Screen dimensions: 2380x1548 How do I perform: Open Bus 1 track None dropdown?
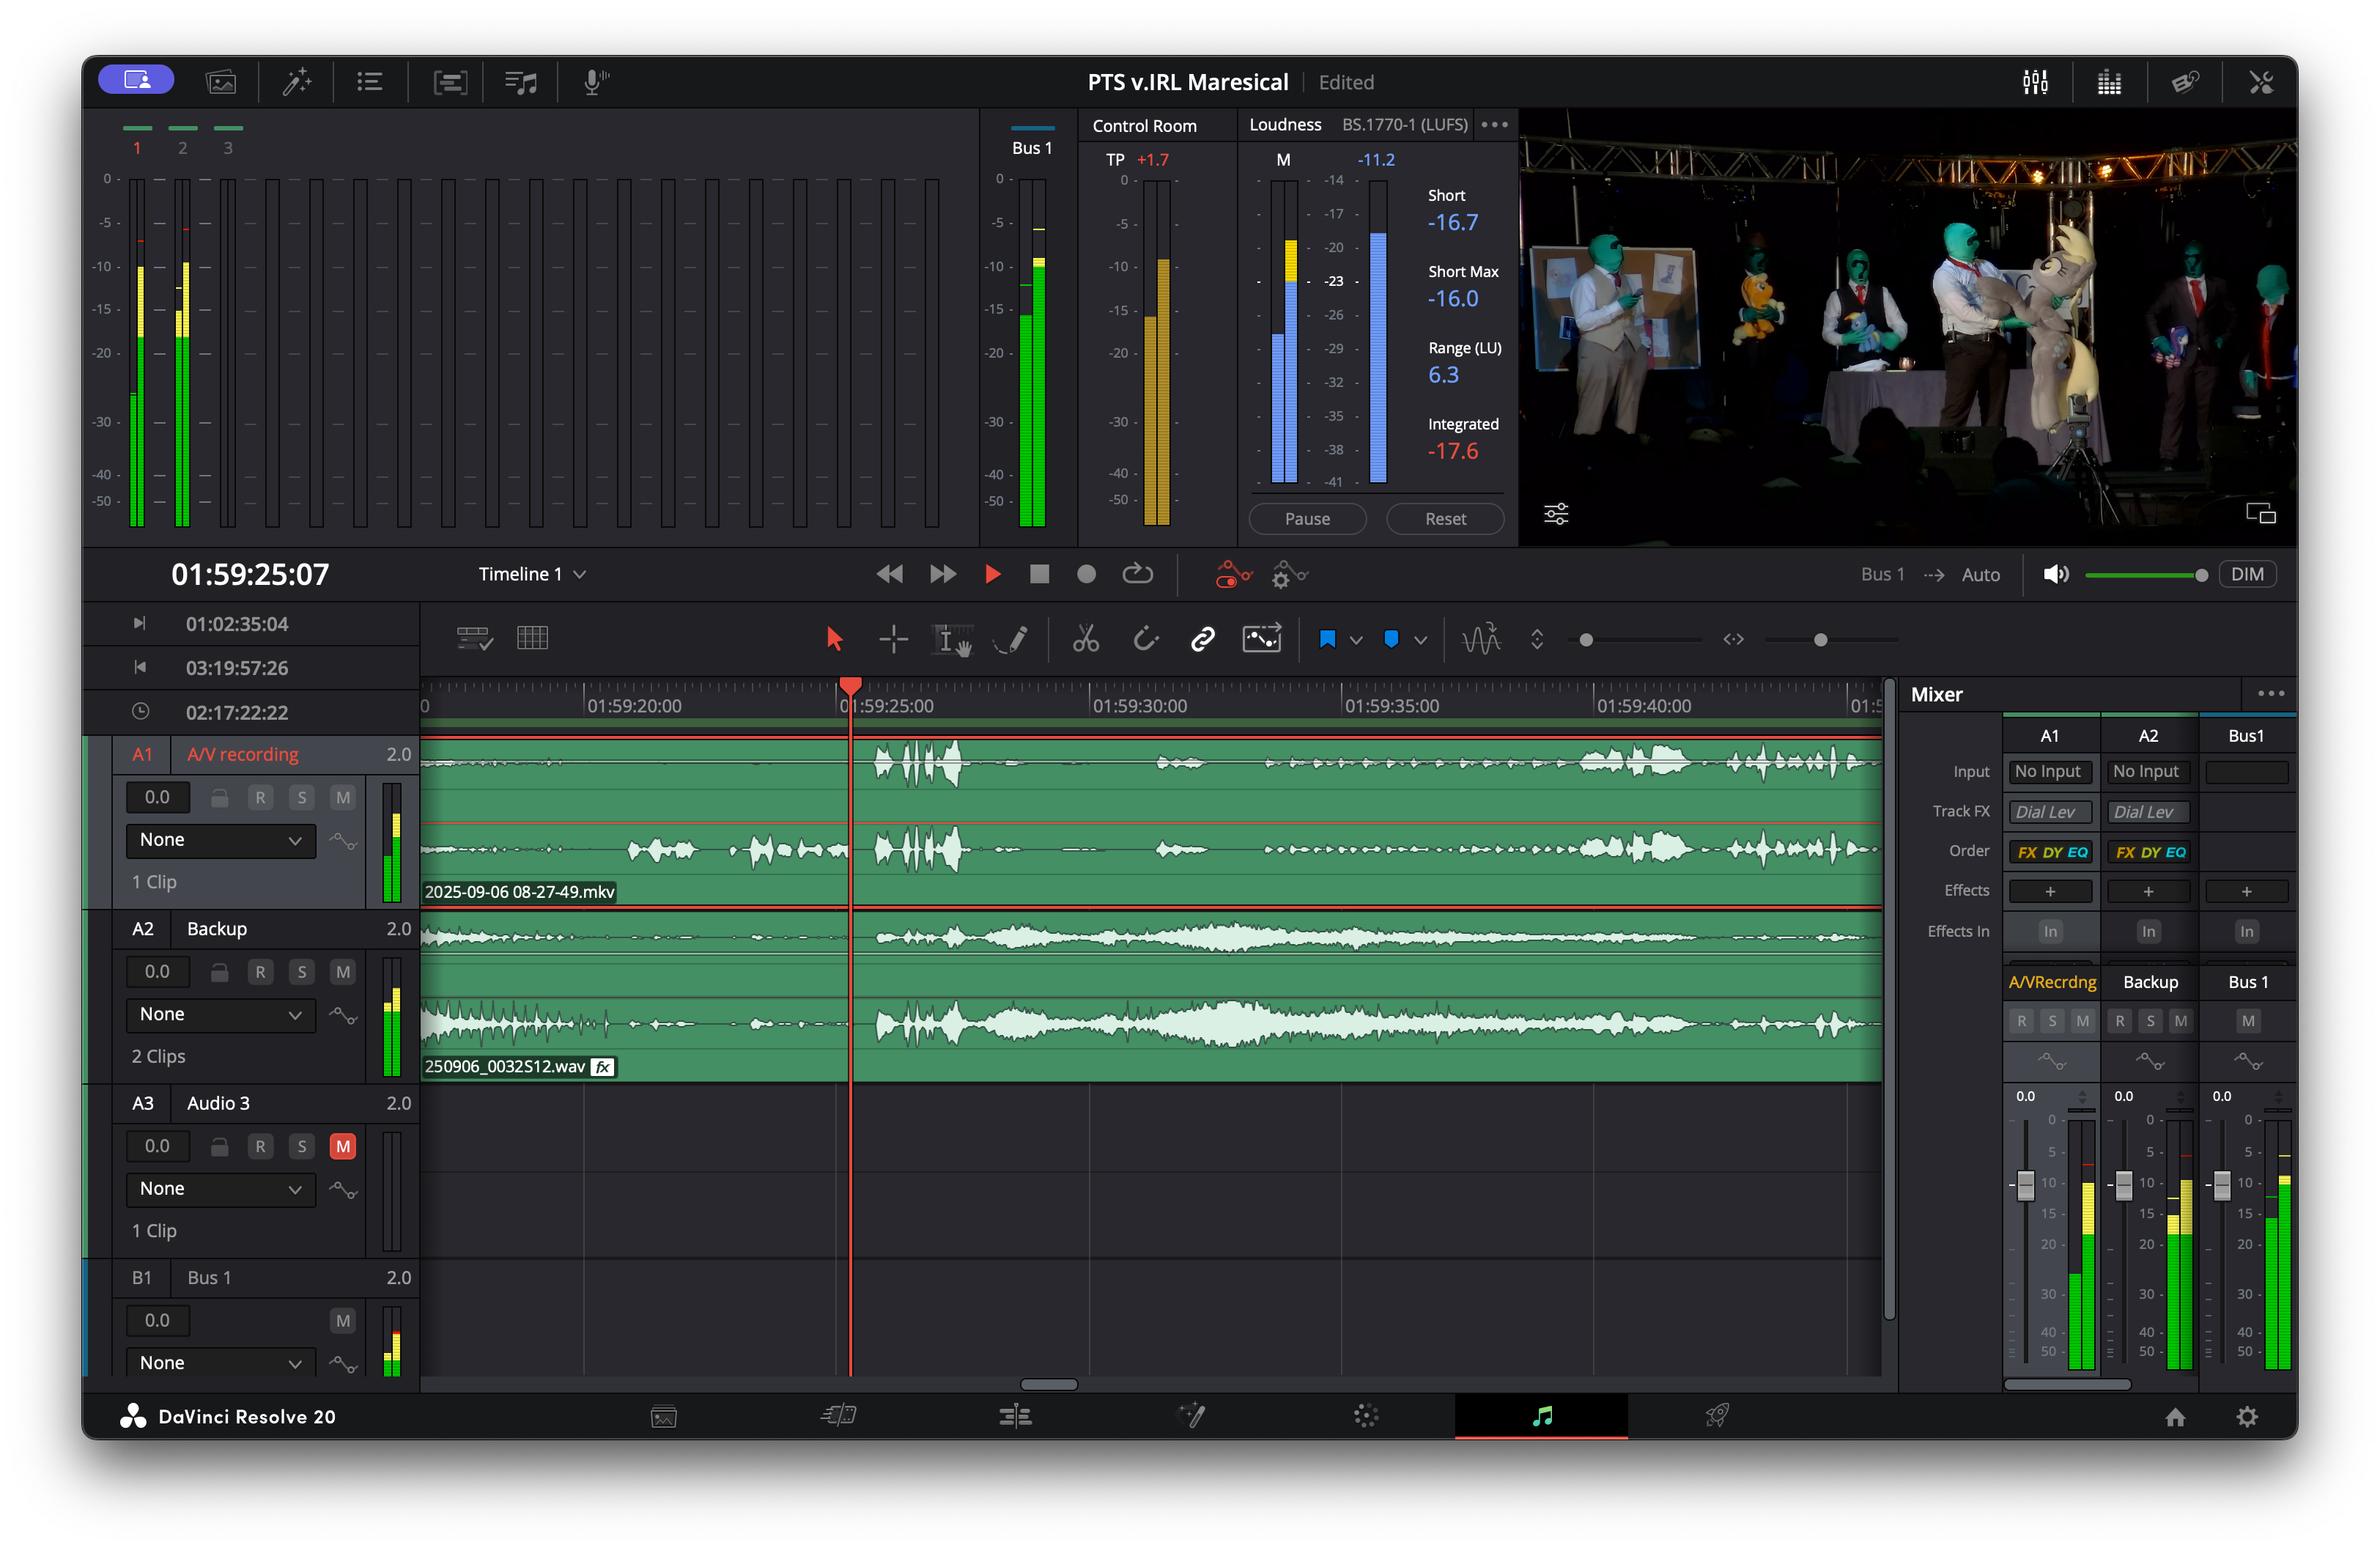(x=220, y=1362)
